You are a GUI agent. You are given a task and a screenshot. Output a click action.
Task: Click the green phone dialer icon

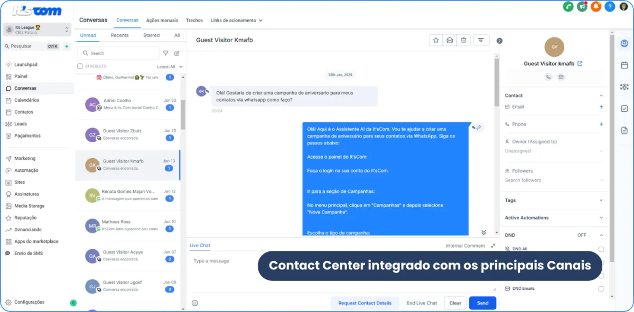click(x=568, y=7)
